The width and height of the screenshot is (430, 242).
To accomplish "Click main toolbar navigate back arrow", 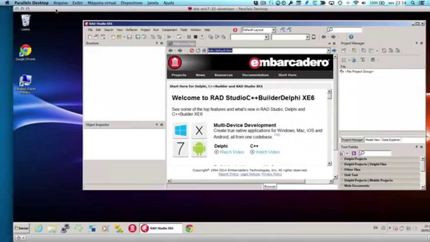I will click(324, 37).
